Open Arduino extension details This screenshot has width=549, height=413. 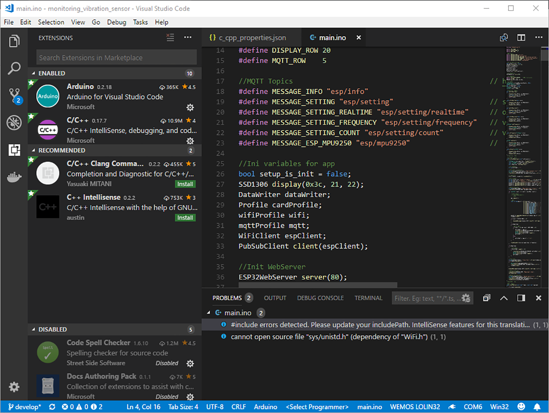pyautogui.click(x=115, y=96)
